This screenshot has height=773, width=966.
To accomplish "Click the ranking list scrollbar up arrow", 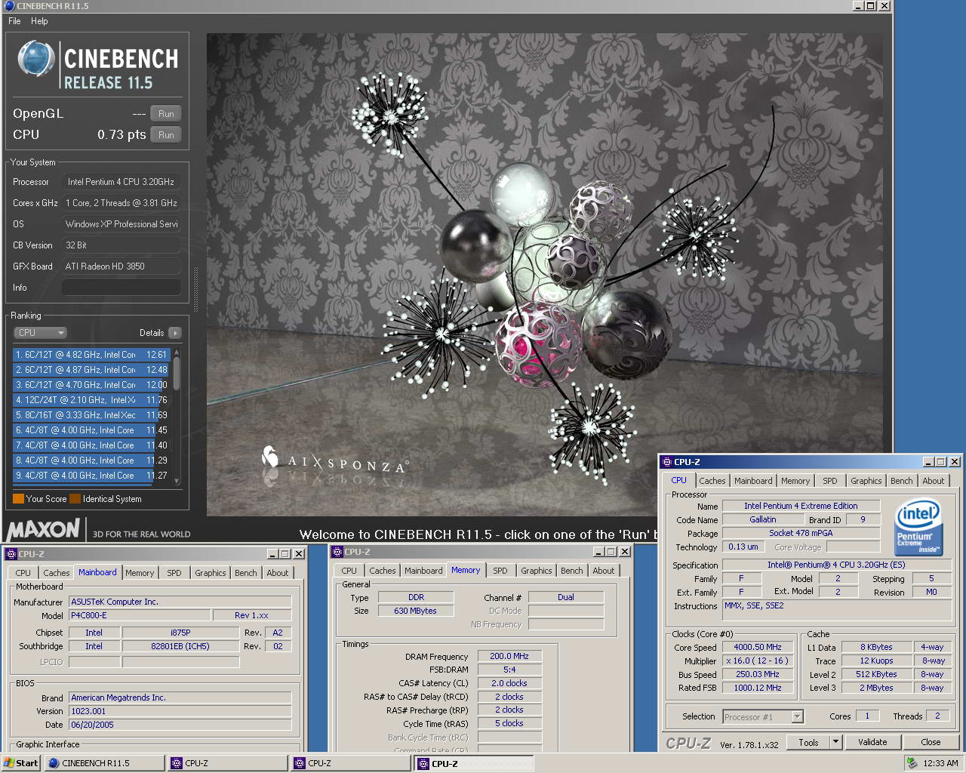I will (177, 352).
